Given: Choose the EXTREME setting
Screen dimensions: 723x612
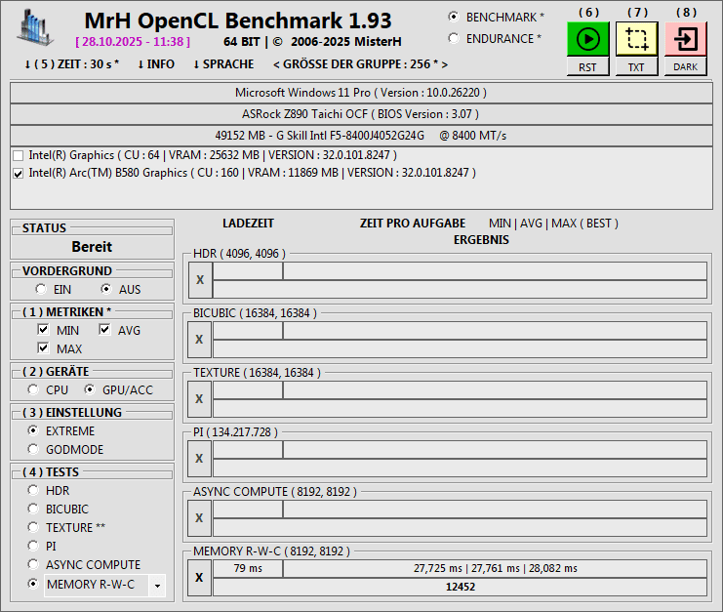Looking at the screenshot, I should (x=33, y=430).
